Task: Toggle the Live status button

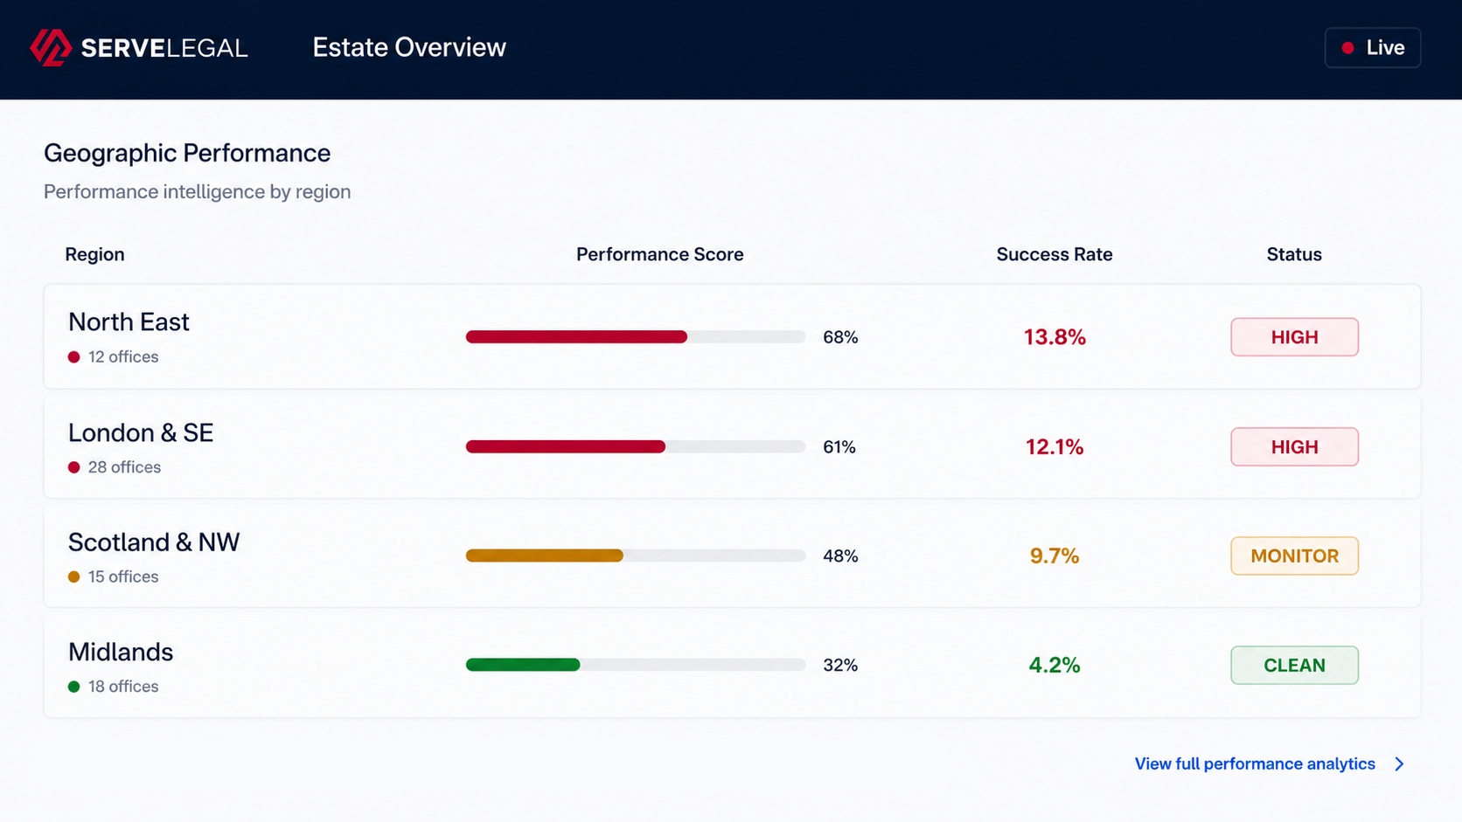Action: point(1373,48)
